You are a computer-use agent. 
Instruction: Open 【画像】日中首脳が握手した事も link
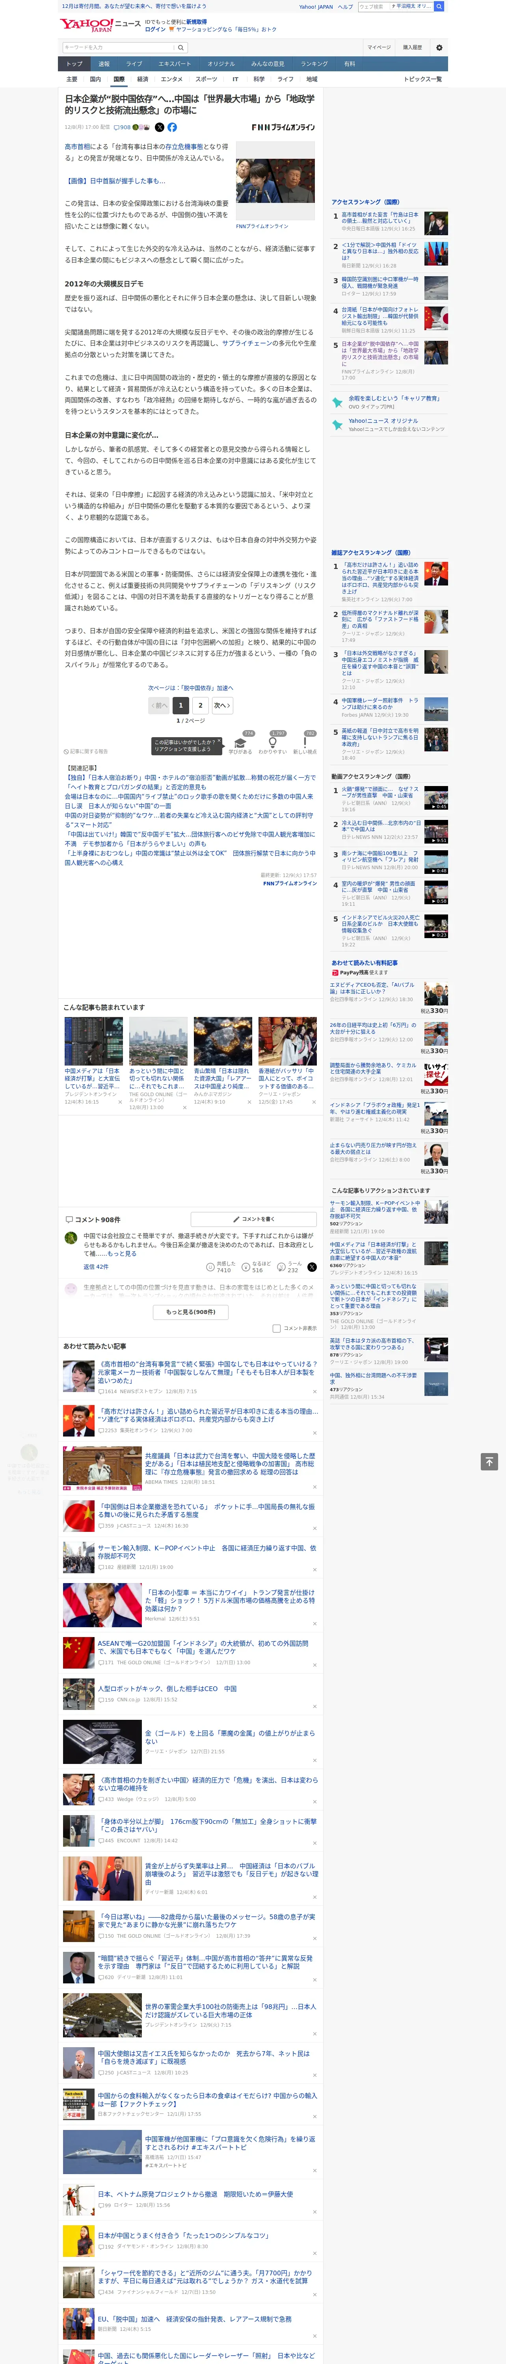point(115,181)
